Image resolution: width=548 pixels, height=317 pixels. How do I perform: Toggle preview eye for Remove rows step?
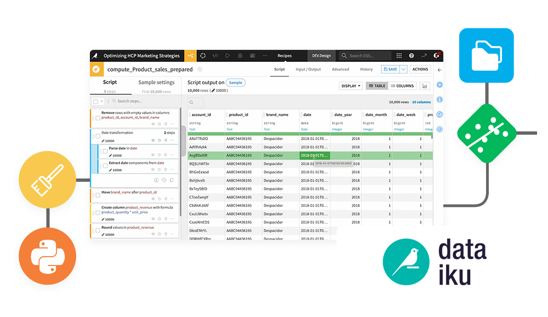153,124
